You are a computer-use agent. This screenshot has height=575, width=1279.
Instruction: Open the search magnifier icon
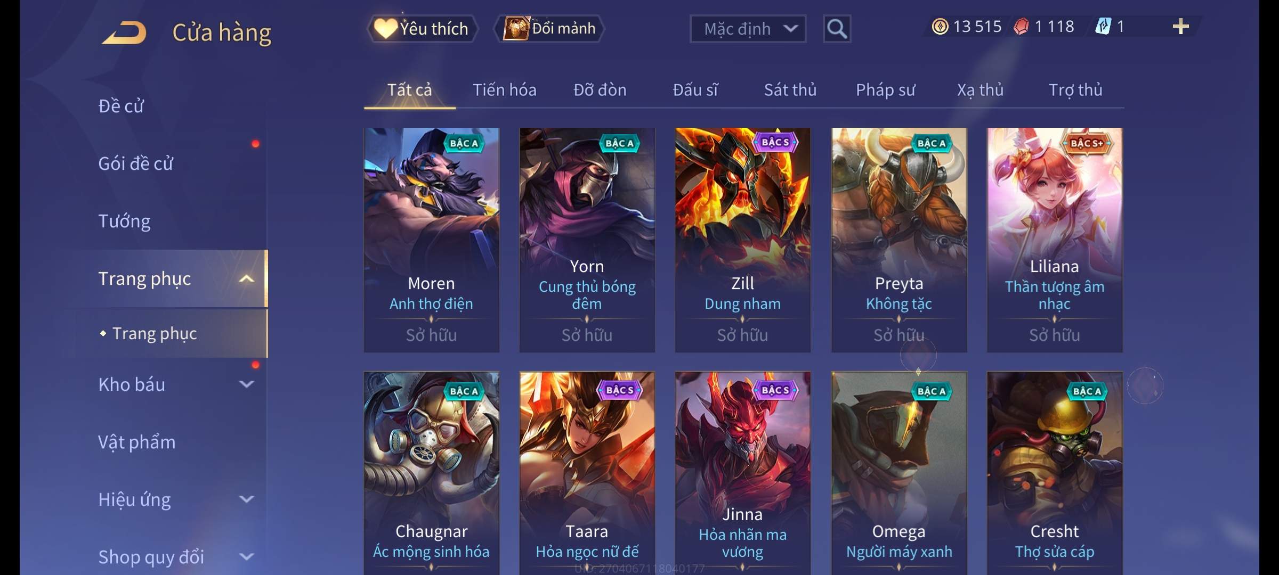(837, 29)
